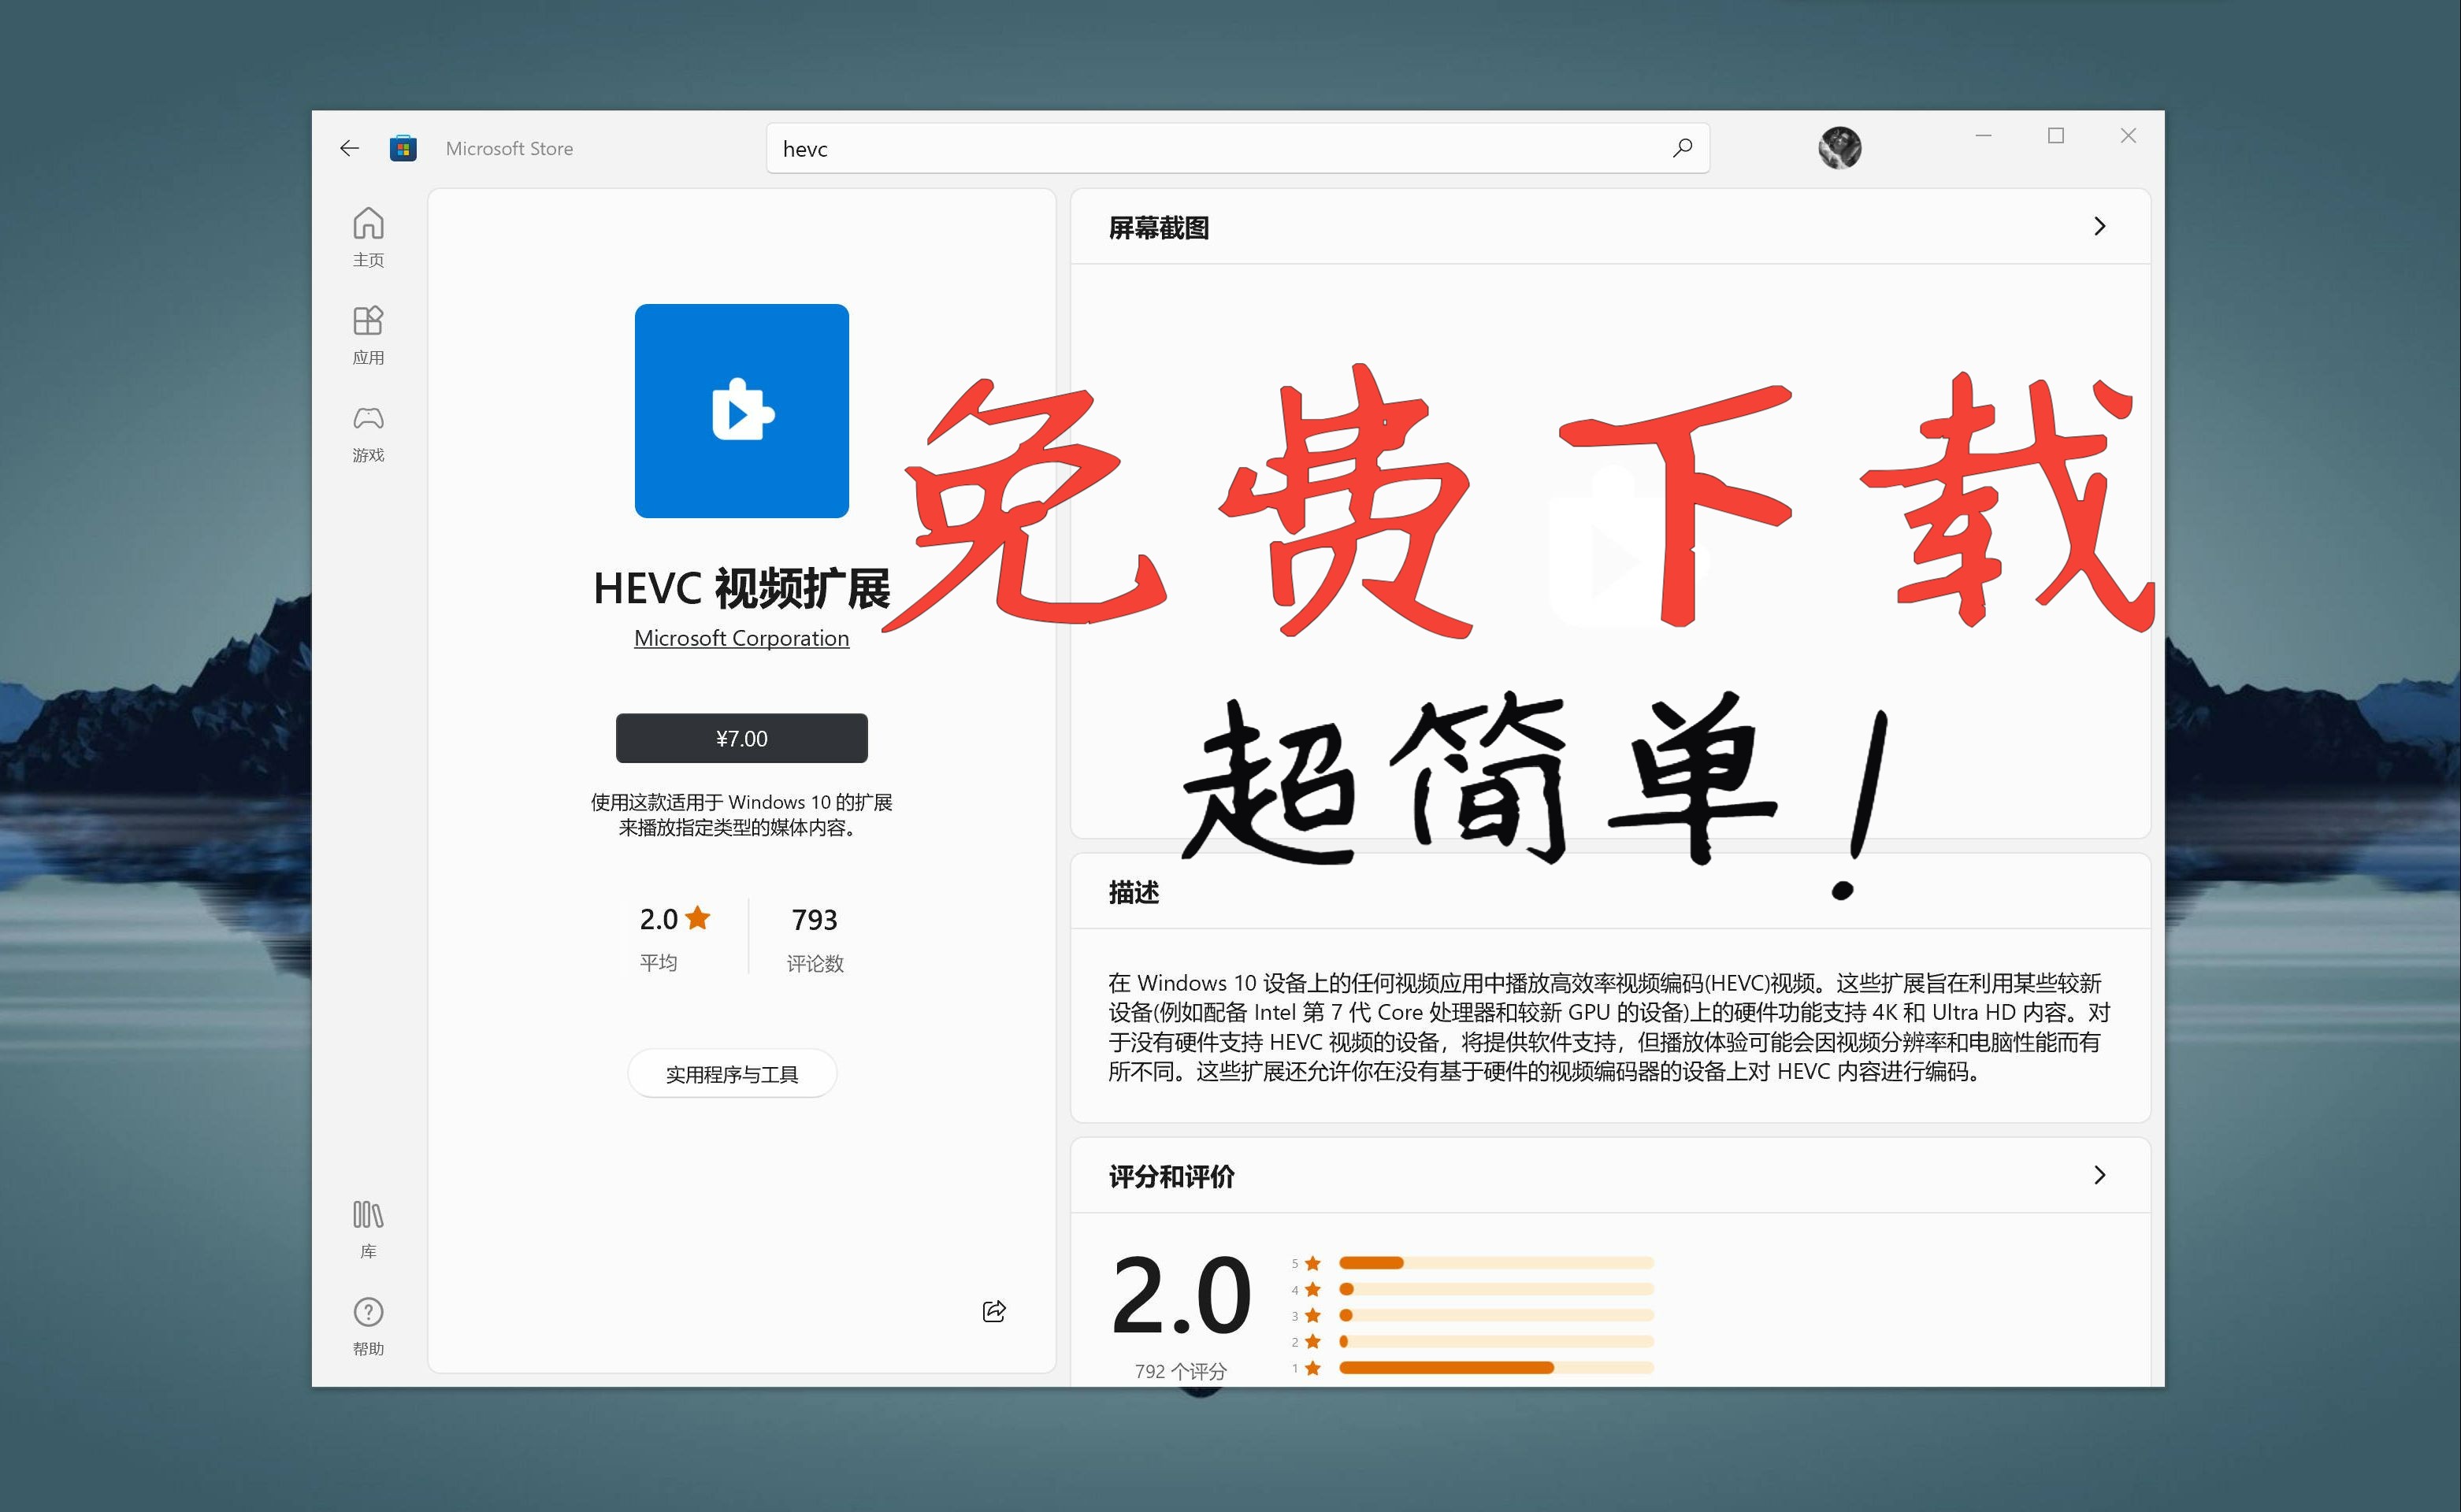Buy the extension for ¥7.00
The width and height of the screenshot is (2461, 1512).
coord(741,738)
